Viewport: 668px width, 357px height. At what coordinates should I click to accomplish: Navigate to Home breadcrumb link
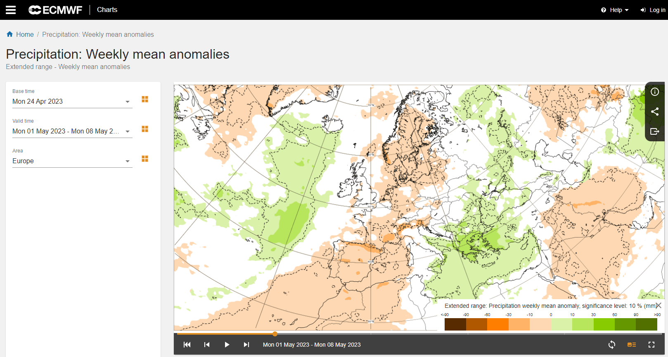click(25, 35)
